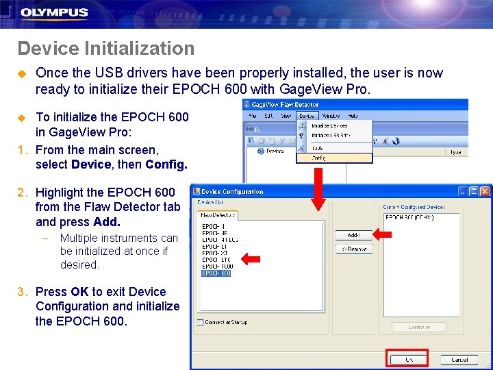Screen dimensions: 493x370
Task: Select EPOCH XT in the device list
Action: [x=215, y=253]
